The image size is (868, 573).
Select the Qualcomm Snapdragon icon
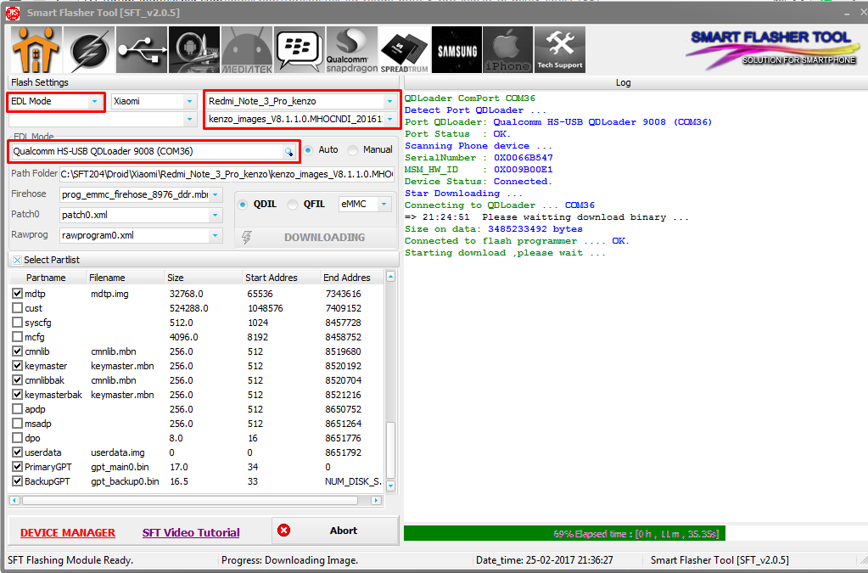point(352,49)
